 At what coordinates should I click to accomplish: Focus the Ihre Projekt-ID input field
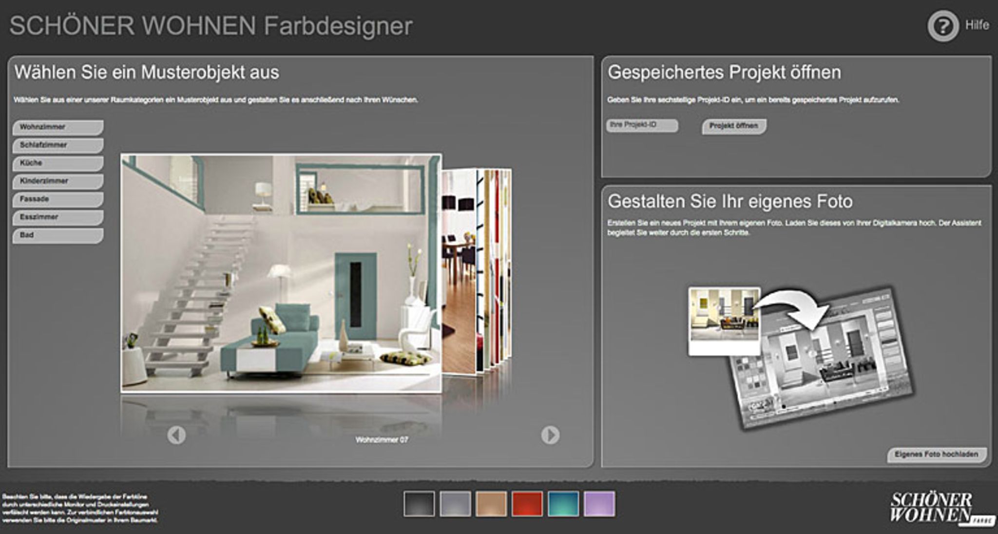pyautogui.click(x=641, y=125)
